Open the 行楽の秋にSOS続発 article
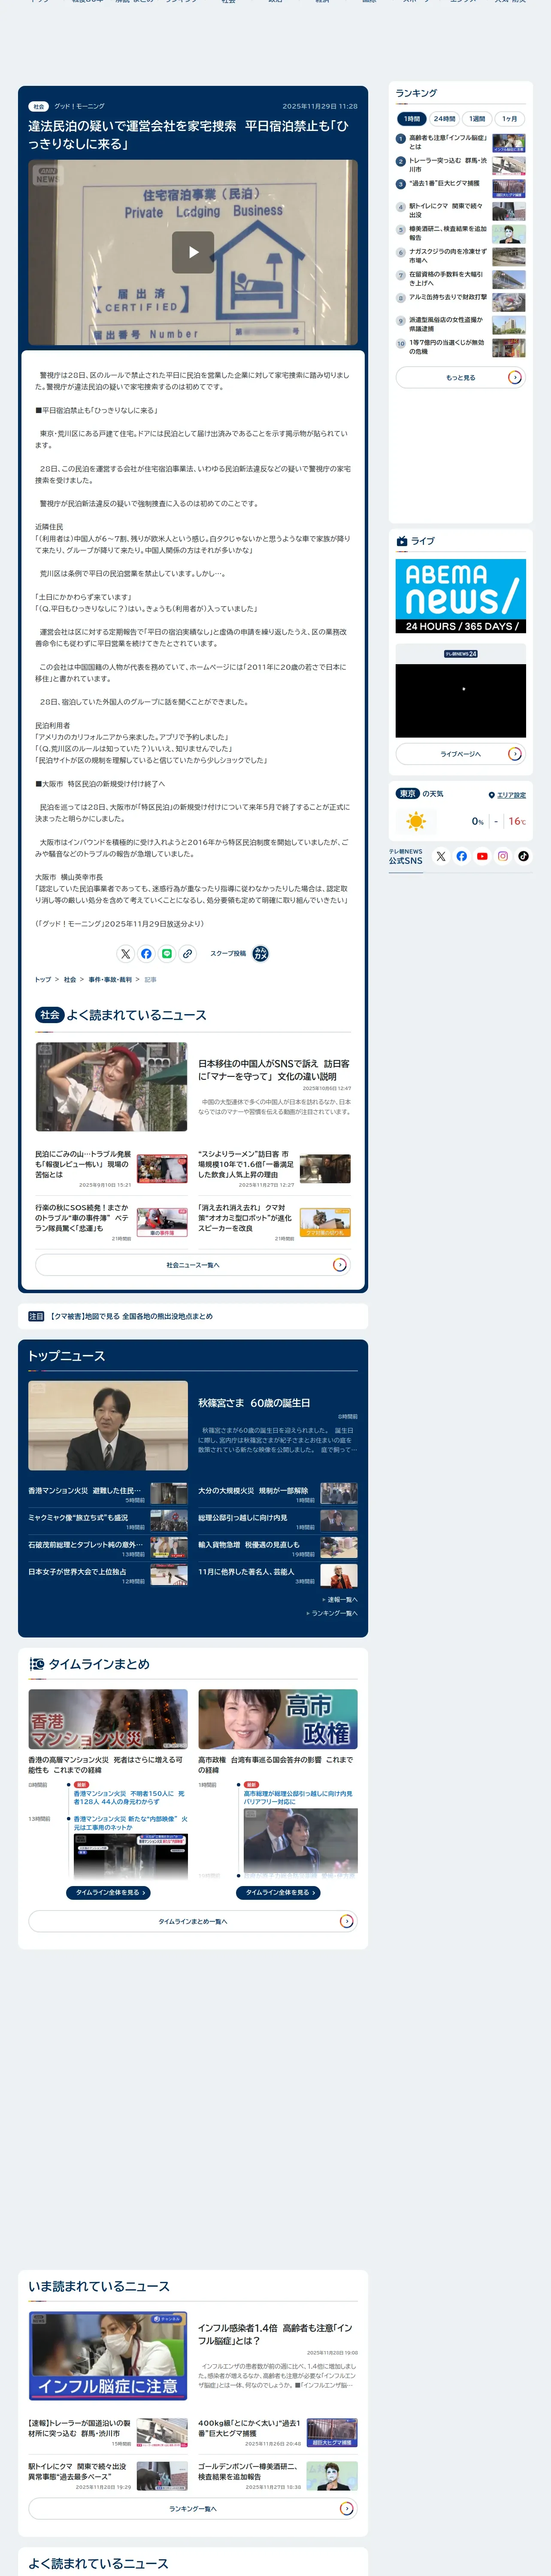This screenshot has width=551, height=2576. tap(83, 1218)
